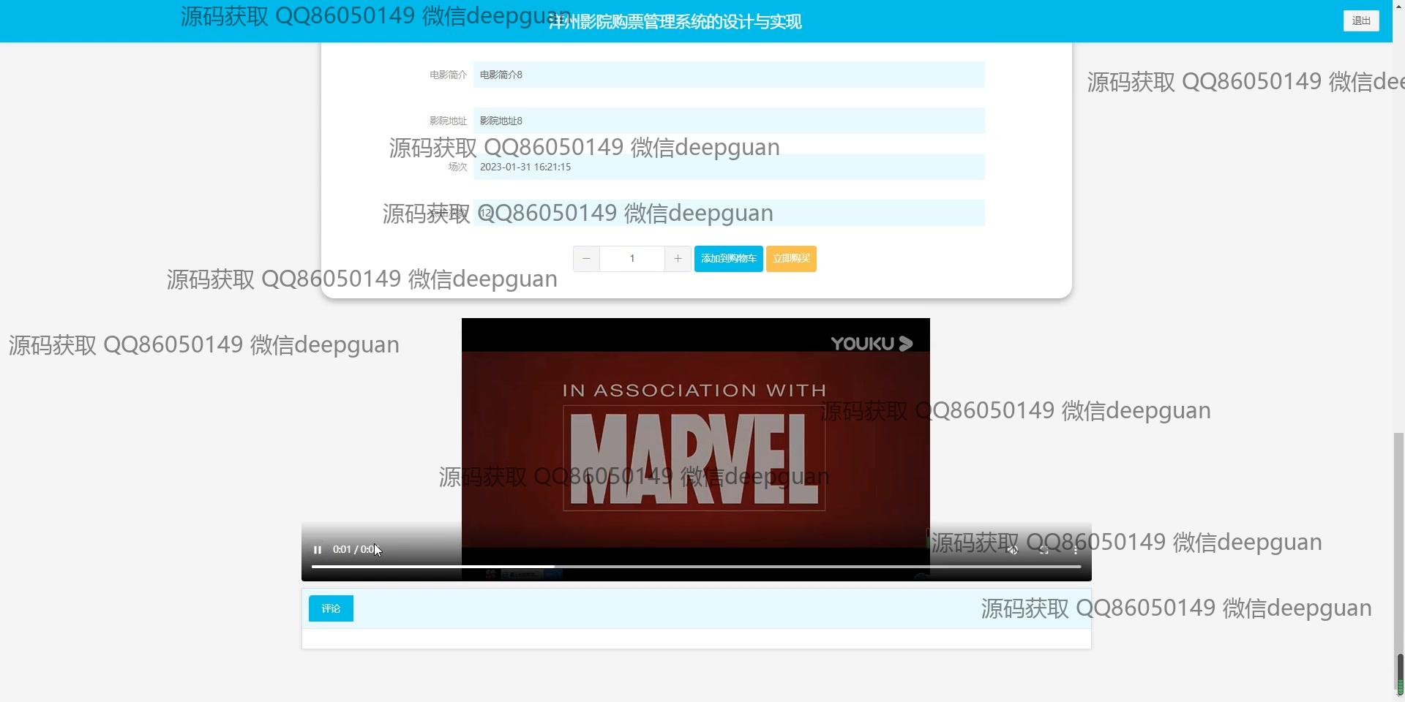Increase ticket quantity with the plus button

pos(678,259)
